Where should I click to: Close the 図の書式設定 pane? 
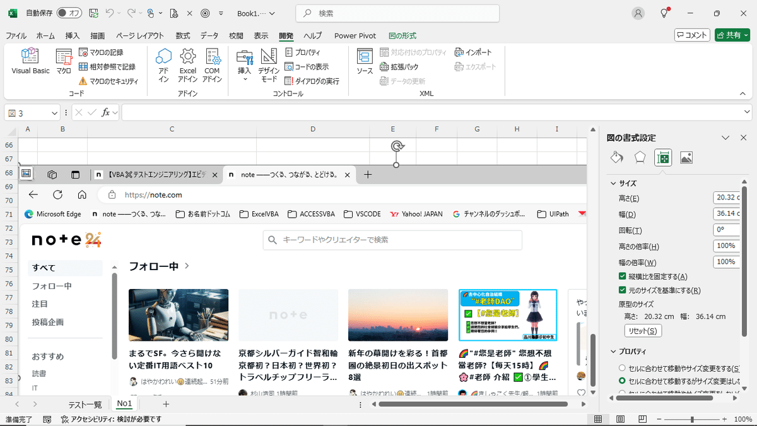(743, 138)
